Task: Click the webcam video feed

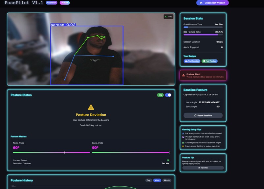Action: 91,49
